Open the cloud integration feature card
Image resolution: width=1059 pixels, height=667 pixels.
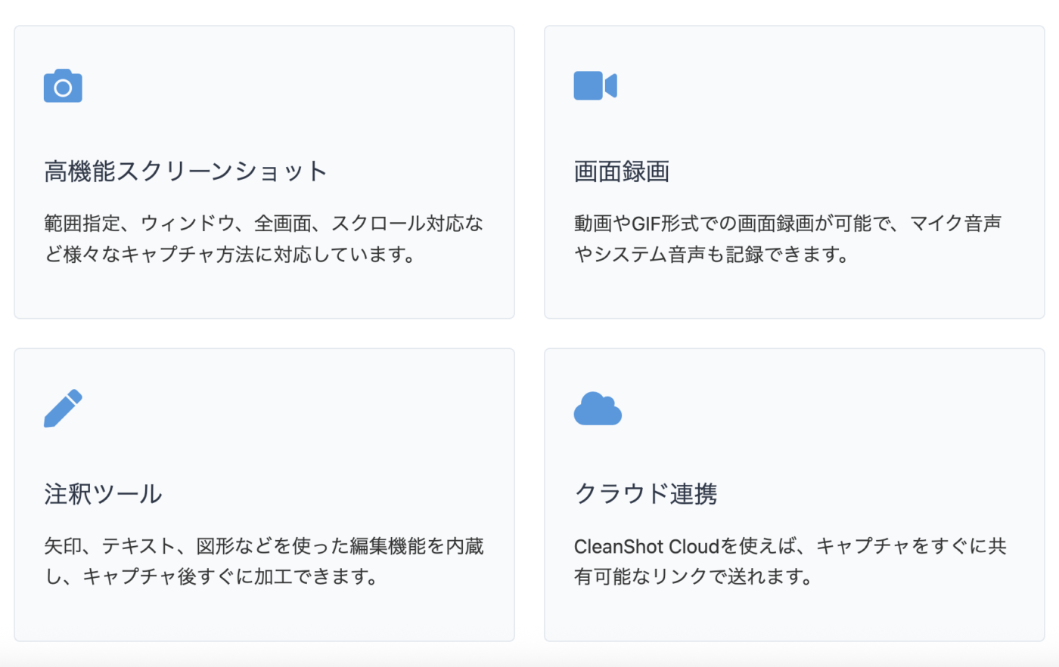click(794, 495)
